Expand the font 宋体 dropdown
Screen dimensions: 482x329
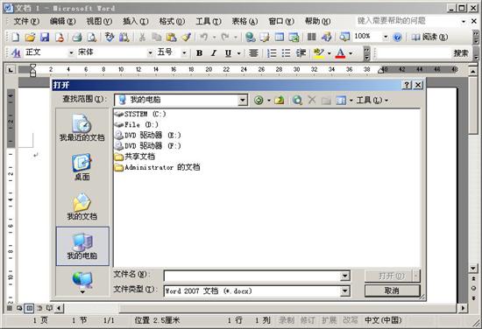(151, 53)
